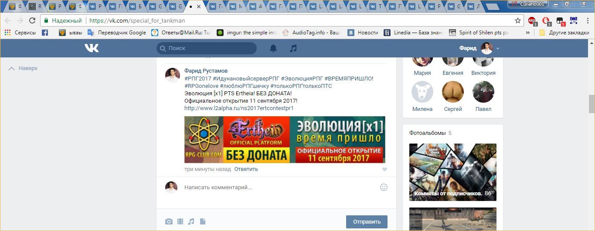The height and width of the screenshot is (231, 595).
Task: Attach audio using the note icon below comment
Action: (x=191, y=221)
